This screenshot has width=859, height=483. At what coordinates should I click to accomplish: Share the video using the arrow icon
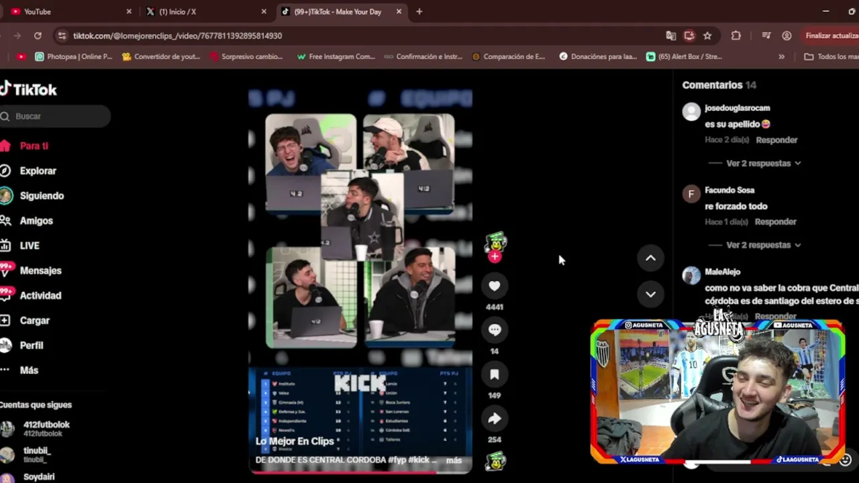[x=495, y=419]
